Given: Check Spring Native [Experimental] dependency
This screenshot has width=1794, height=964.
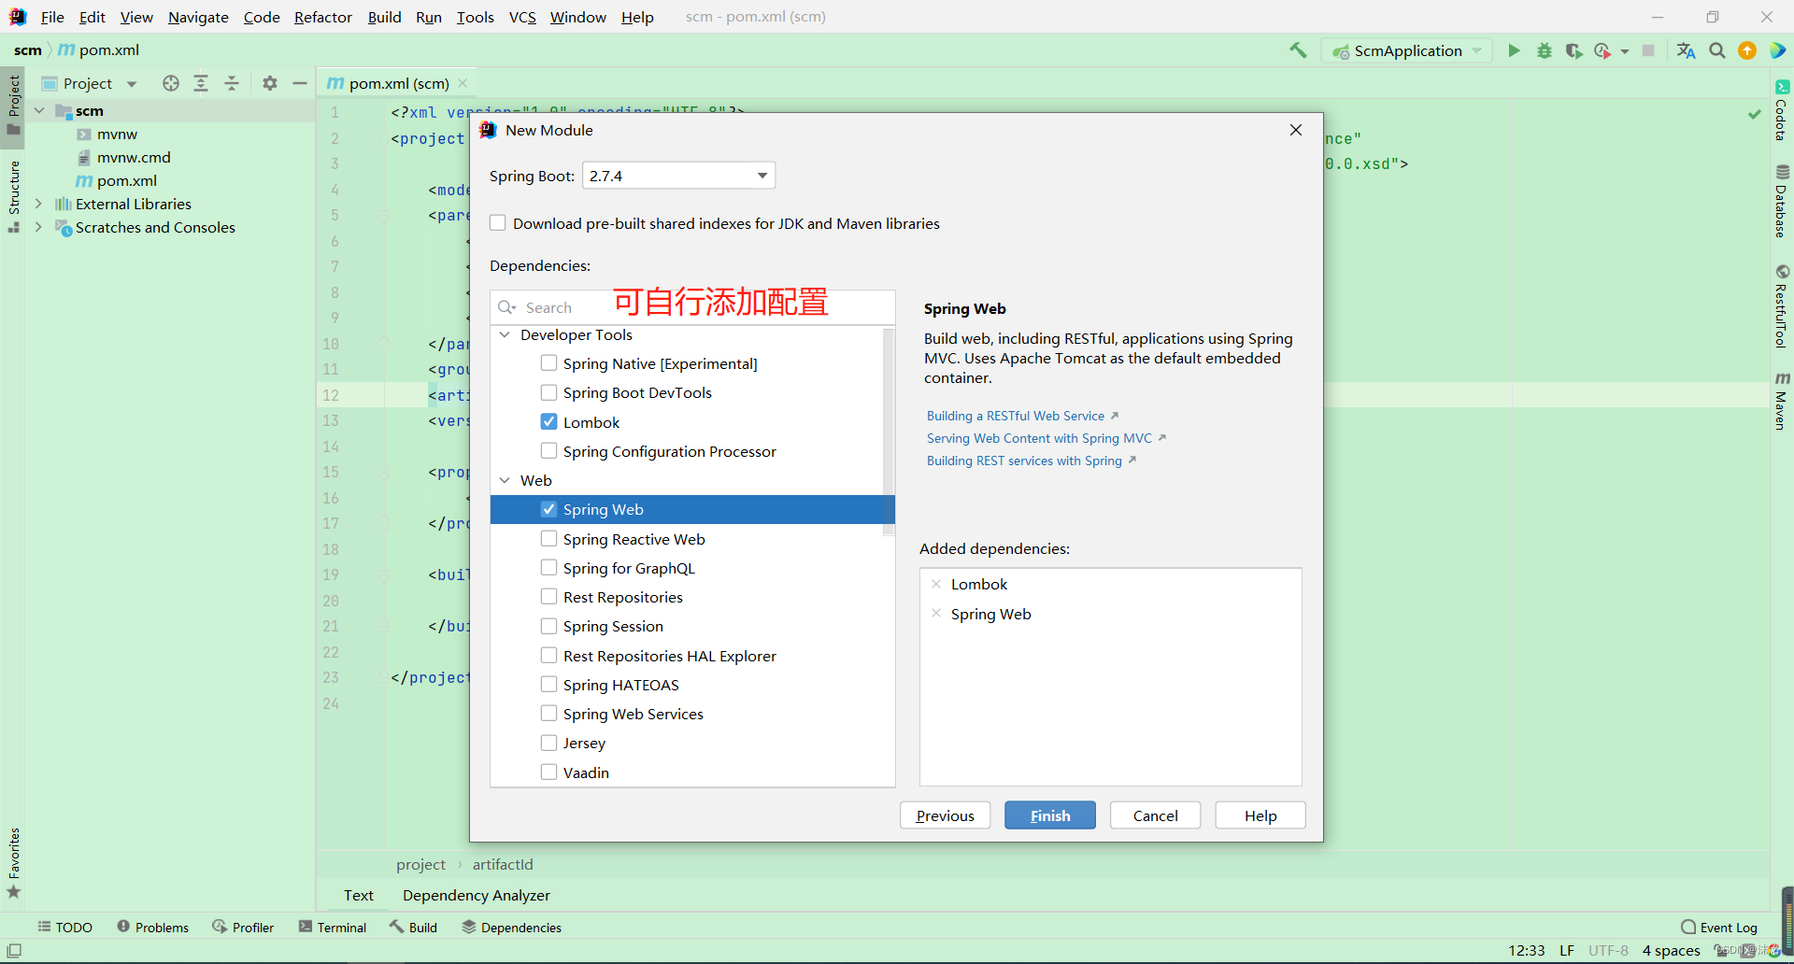Looking at the screenshot, I should (548, 363).
